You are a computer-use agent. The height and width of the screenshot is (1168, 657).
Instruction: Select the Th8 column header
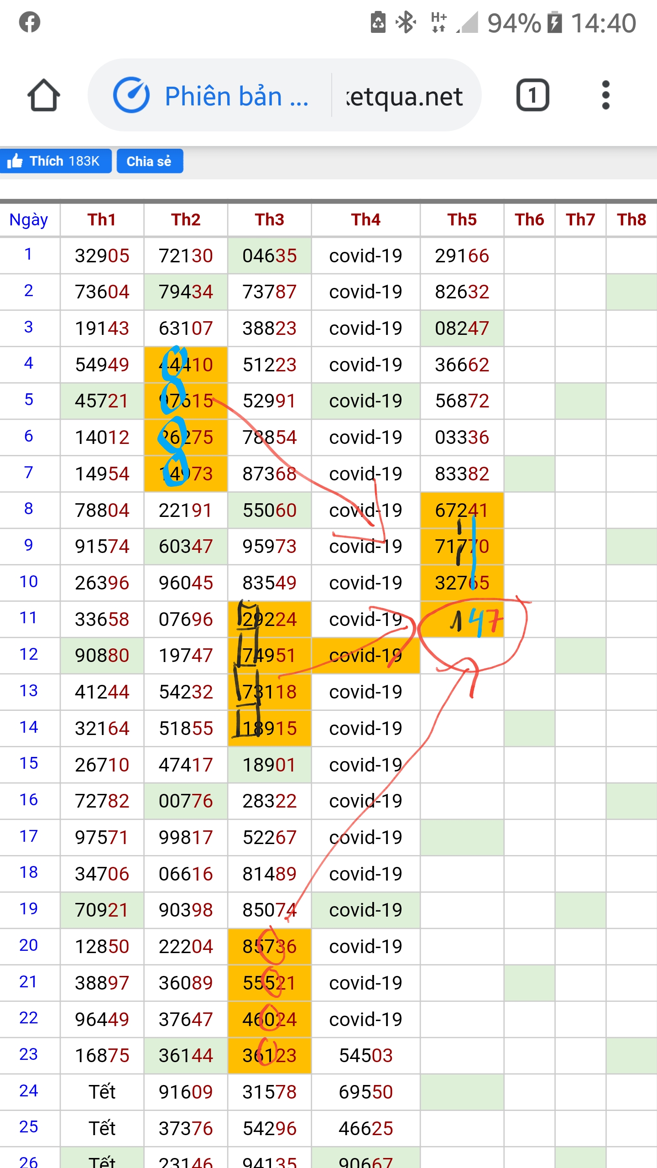point(632,220)
